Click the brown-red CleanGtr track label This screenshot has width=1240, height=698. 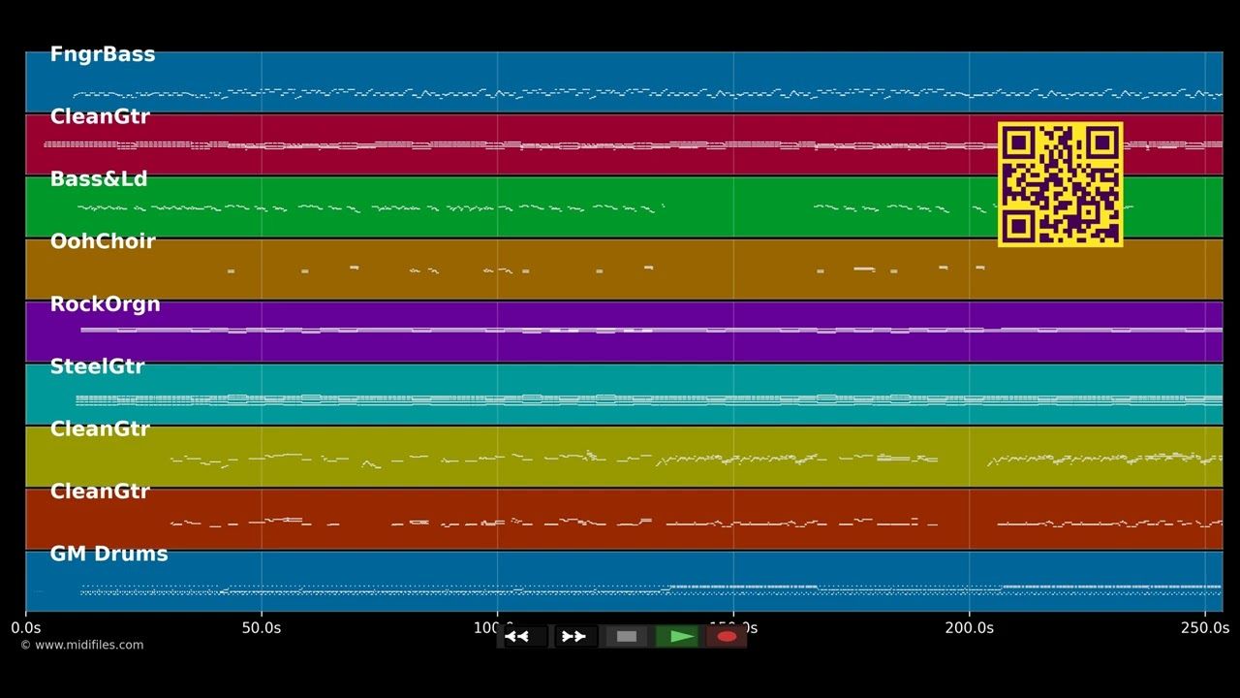point(100,492)
